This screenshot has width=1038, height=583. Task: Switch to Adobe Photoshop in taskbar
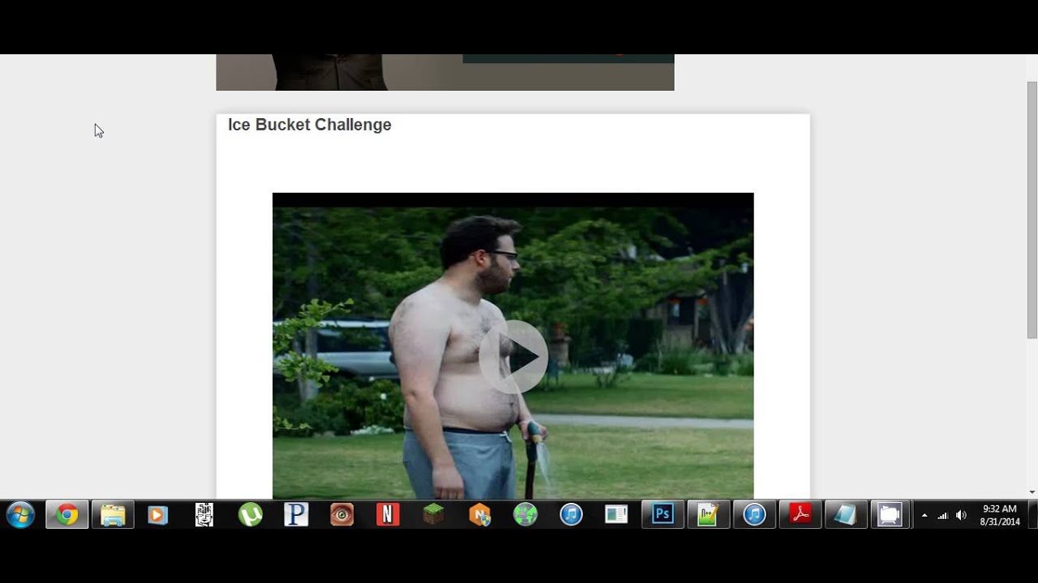(x=663, y=515)
